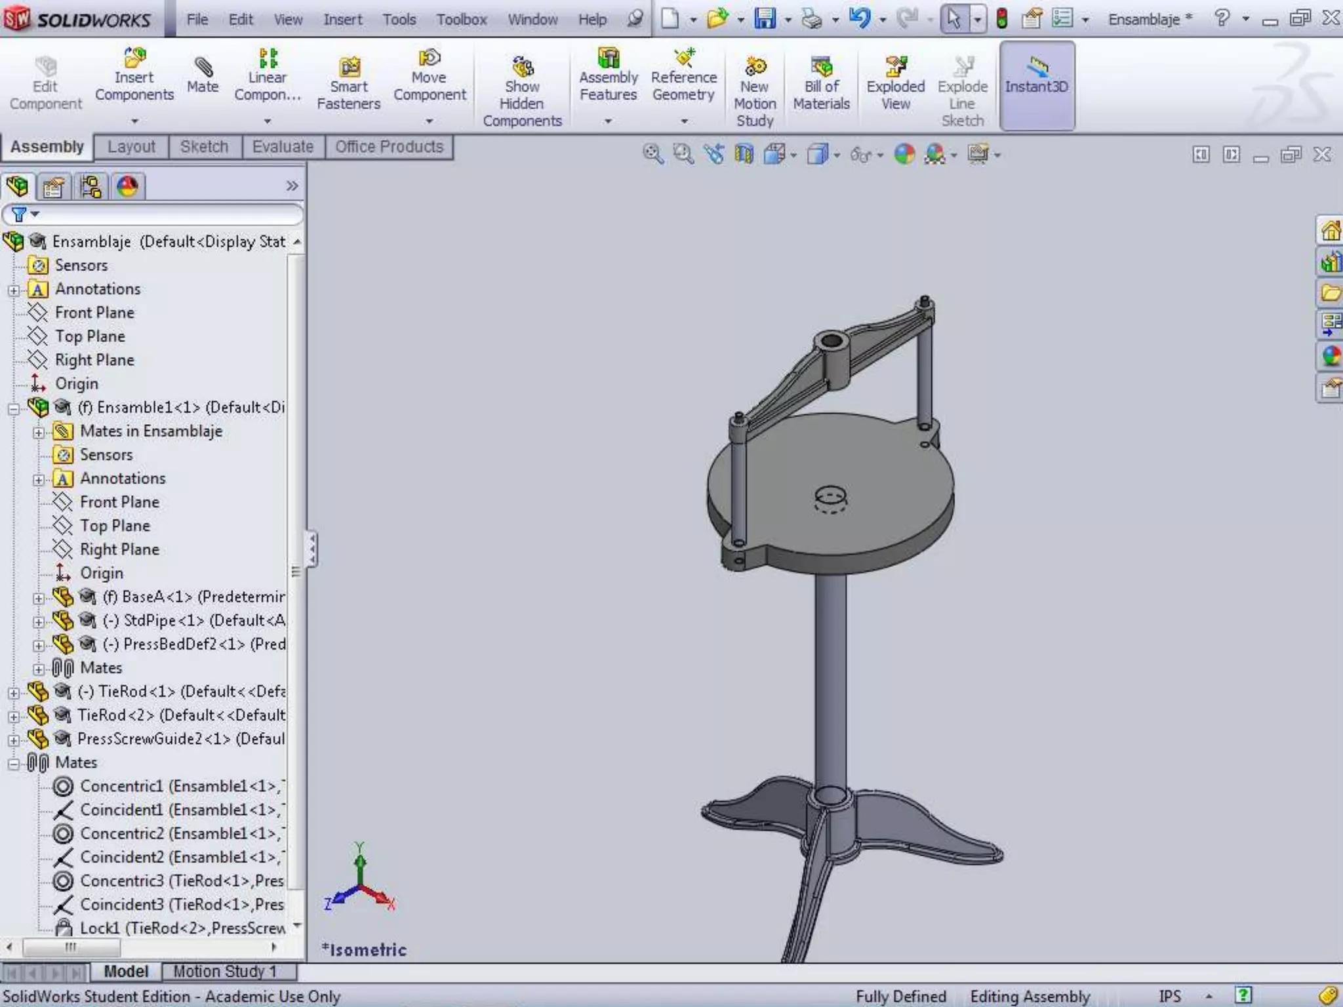
Task: Switch to the Evaluate tab
Action: (283, 147)
